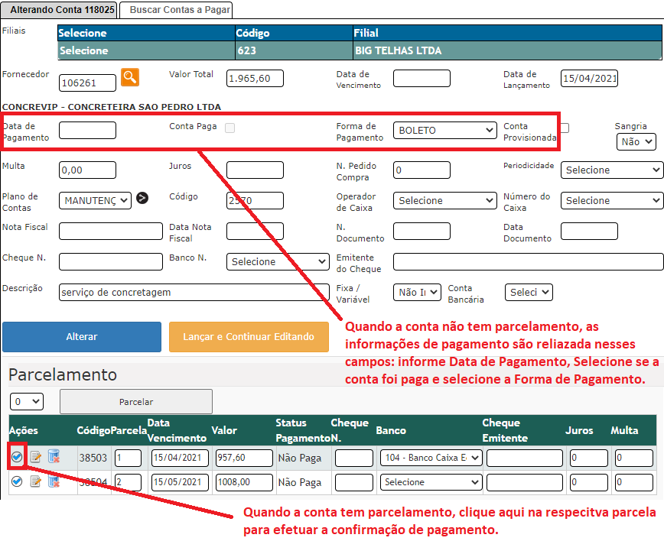Delete the second installment using trash icon
Viewport: 664px width, 554px height.
[54, 481]
